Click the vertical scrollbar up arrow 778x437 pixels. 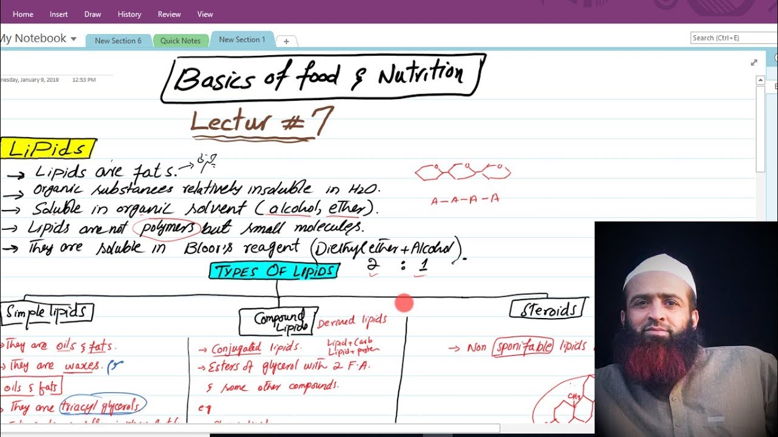pyautogui.click(x=760, y=80)
